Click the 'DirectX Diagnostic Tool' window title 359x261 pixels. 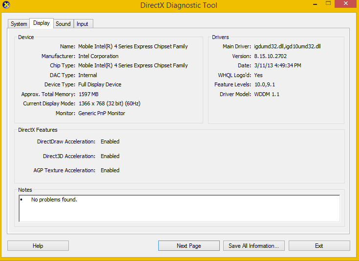[x=179, y=5]
